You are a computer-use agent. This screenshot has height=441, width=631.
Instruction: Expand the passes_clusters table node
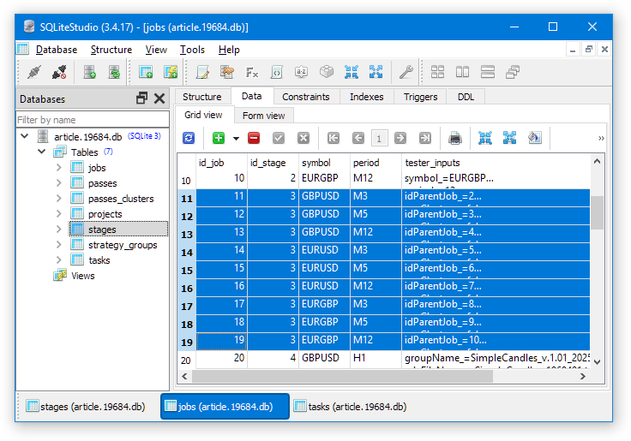pyautogui.click(x=58, y=199)
